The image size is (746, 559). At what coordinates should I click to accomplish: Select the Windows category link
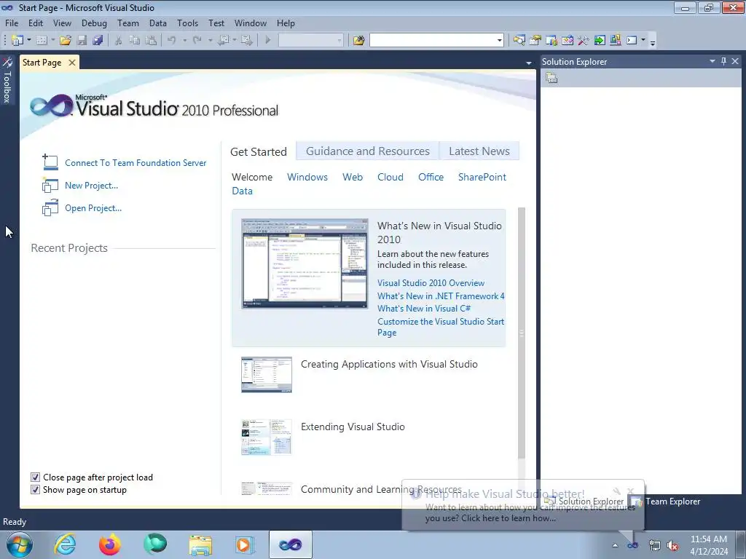[307, 177]
